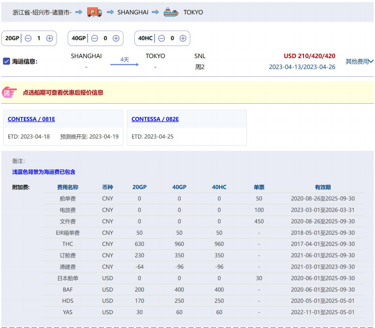The width and height of the screenshot is (375, 328).
Task: Click the BAF fee name
Action: (68, 289)
